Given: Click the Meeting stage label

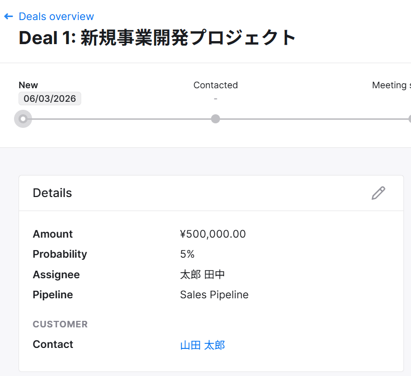Looking at the screenshot, I should [390, 85].
